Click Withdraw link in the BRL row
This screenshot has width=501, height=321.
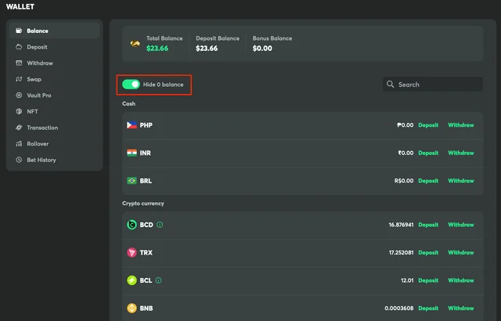pyautogui.click(x=461, y=180)
